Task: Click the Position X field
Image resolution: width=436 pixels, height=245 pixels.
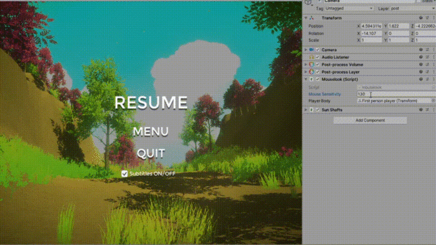Action: [371, 26]
